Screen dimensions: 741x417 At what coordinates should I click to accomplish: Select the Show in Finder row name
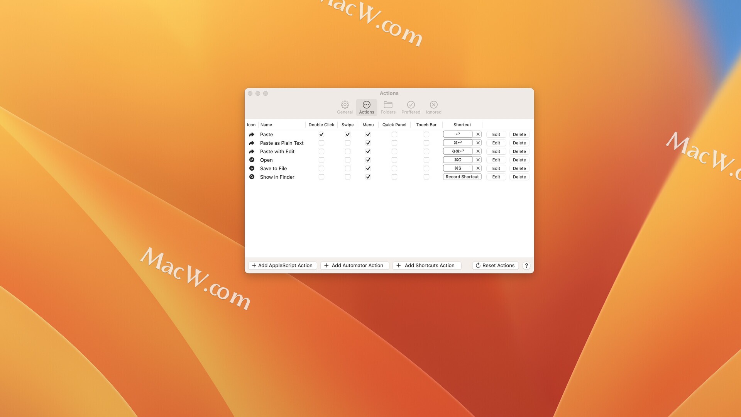click(277, 177)
